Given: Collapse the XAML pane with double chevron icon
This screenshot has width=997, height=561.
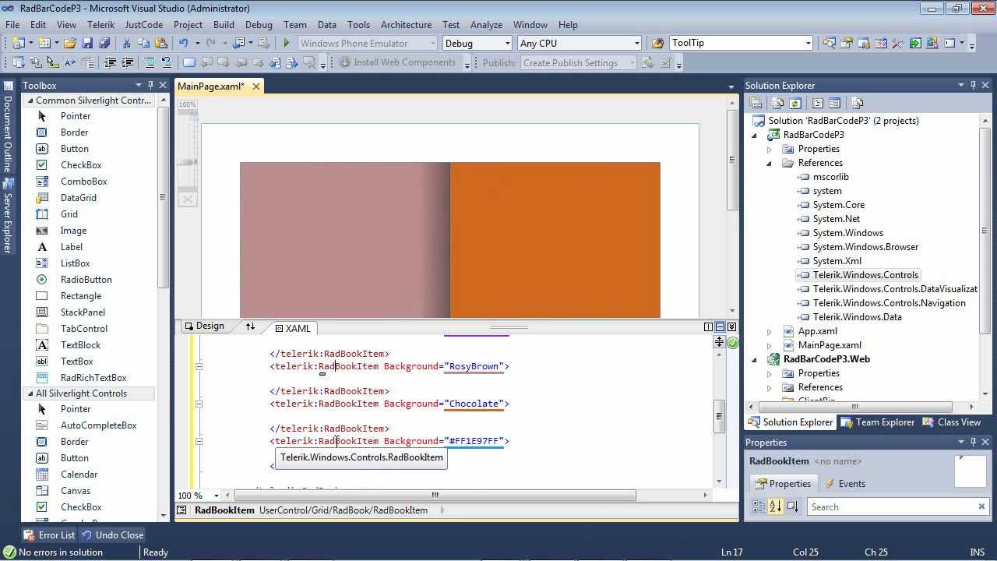Looking at the screenshot, I should (731, 327).
